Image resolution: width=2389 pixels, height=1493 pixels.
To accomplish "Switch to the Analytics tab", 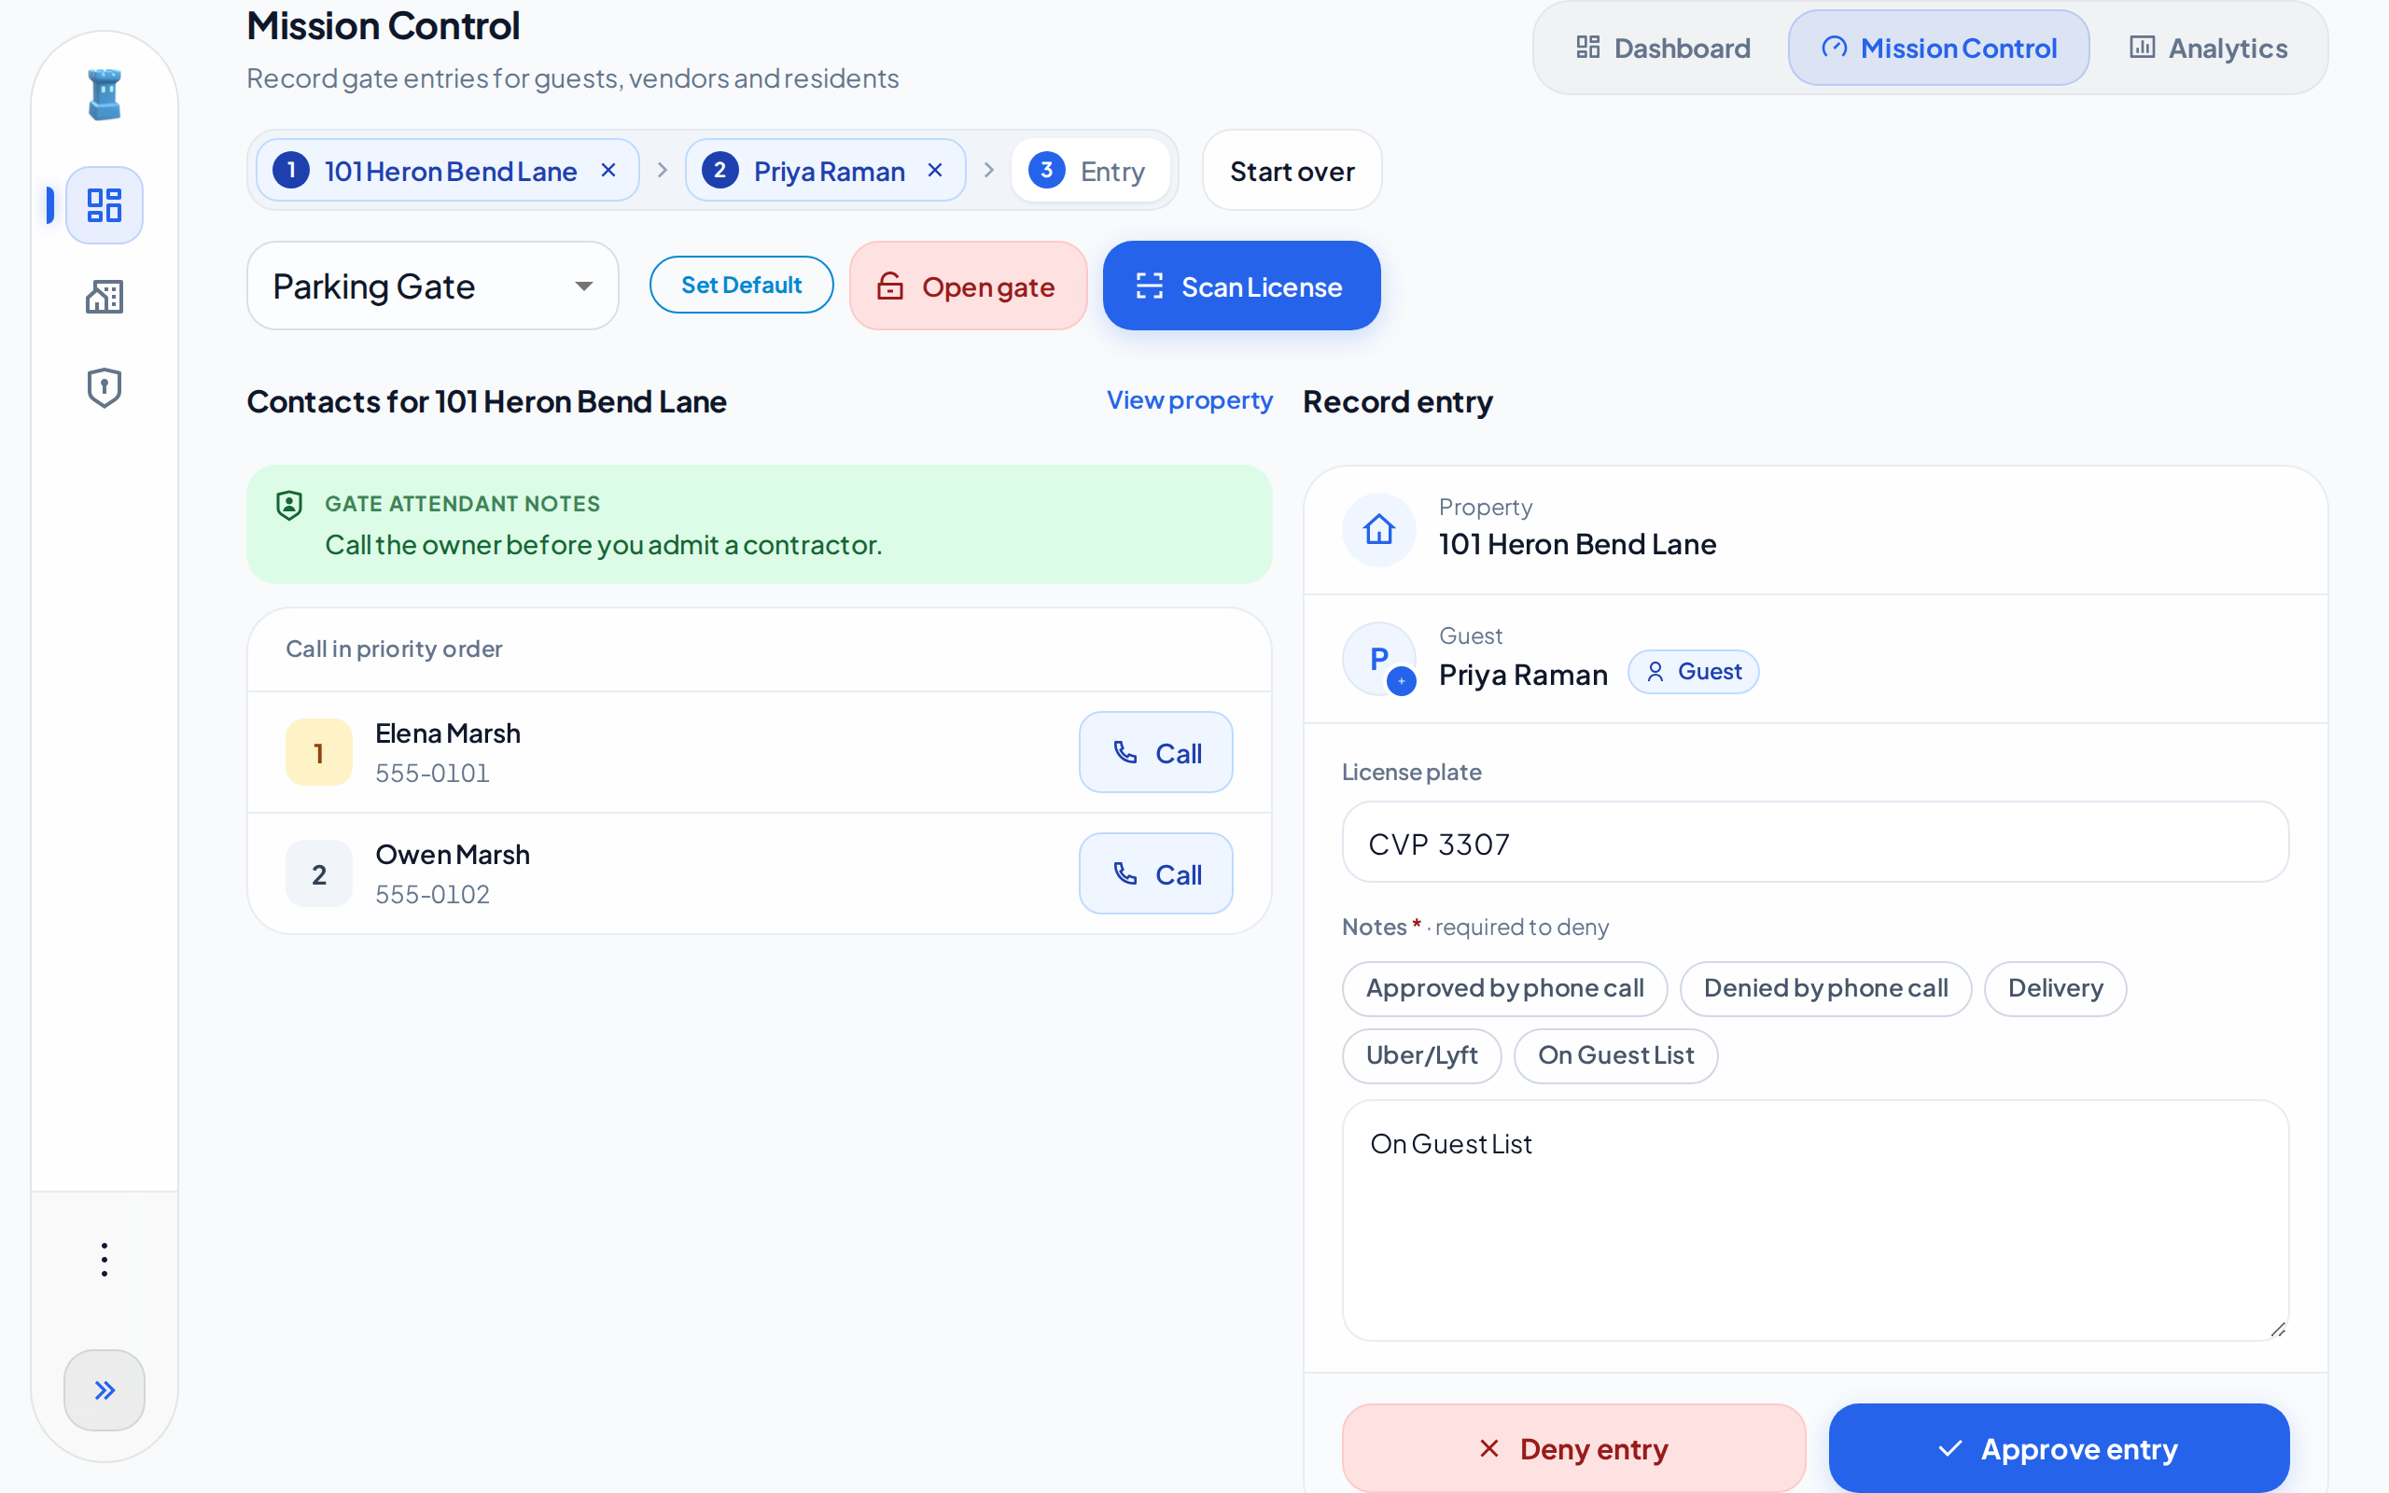I will (x=2207, y=48).
